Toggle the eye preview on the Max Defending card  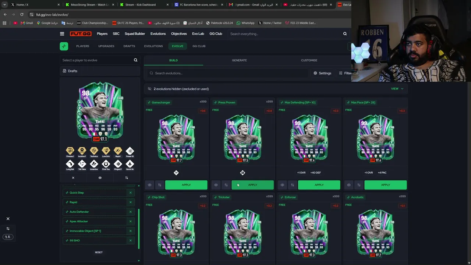coord(282,185)
